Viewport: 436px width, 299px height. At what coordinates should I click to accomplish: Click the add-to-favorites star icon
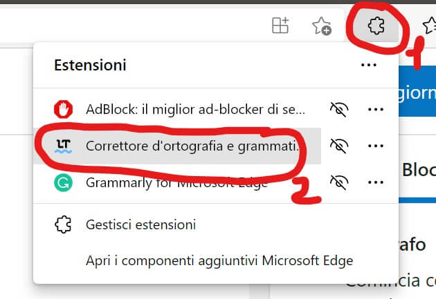point(322,26)
